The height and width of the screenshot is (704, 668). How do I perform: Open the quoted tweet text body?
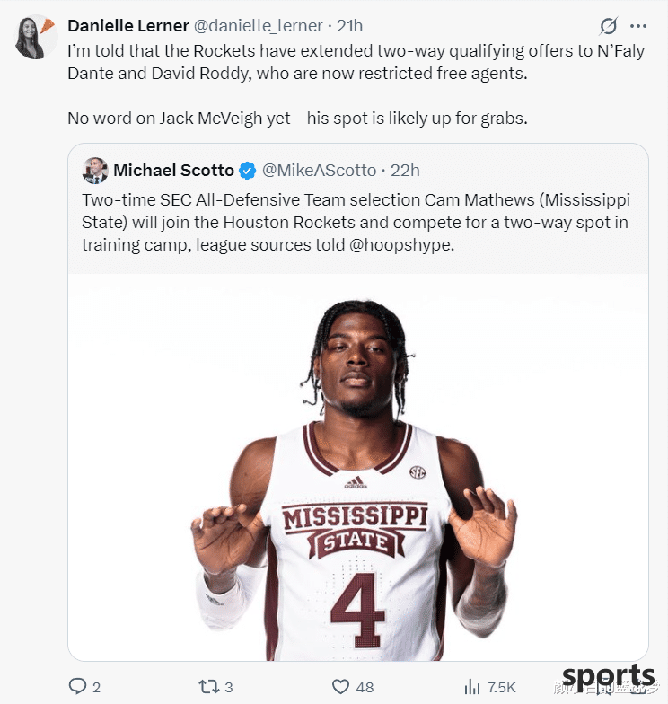click(x=356, y=223)
